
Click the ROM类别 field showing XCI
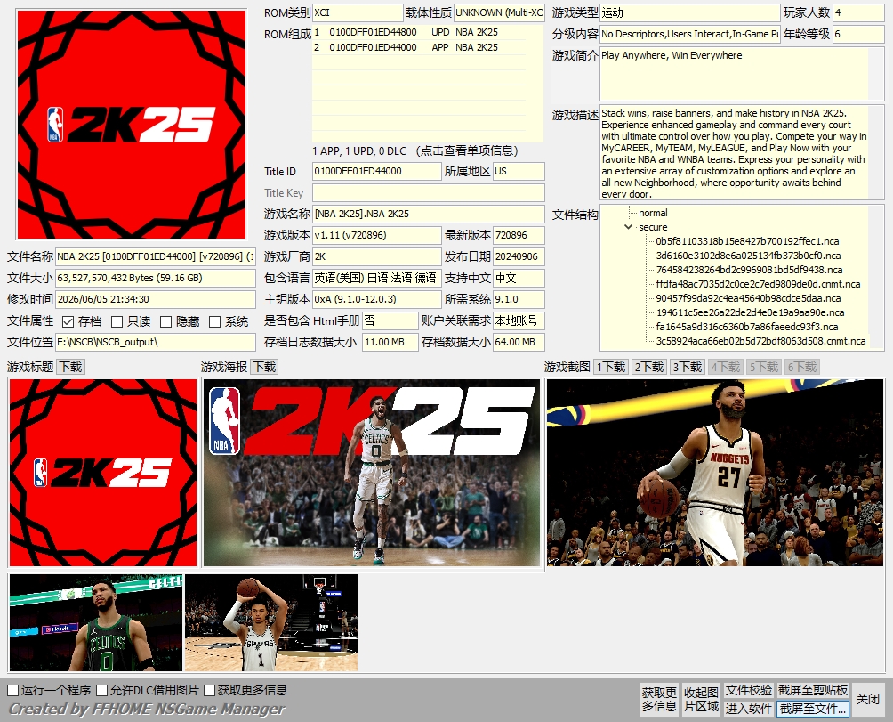click(358, 12)
